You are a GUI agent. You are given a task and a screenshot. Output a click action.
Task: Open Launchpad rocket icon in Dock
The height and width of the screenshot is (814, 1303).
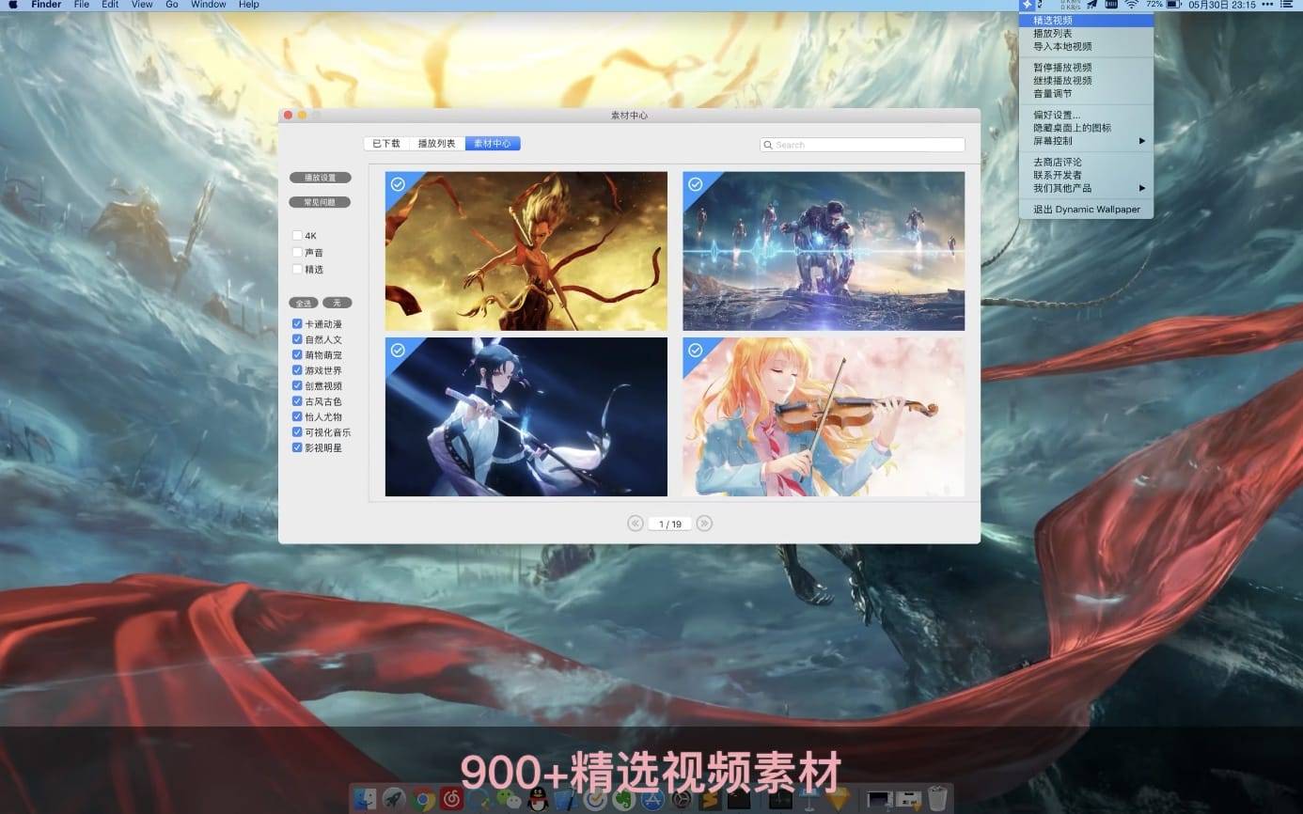394,799
